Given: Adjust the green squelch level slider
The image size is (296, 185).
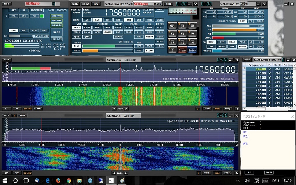Looking at the screenshot, I should (108, 46).
